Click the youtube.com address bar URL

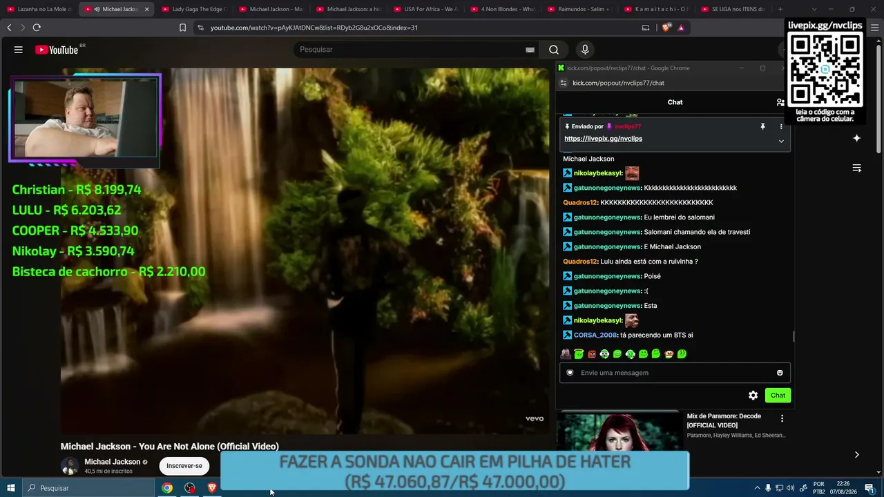coord(314,28)
